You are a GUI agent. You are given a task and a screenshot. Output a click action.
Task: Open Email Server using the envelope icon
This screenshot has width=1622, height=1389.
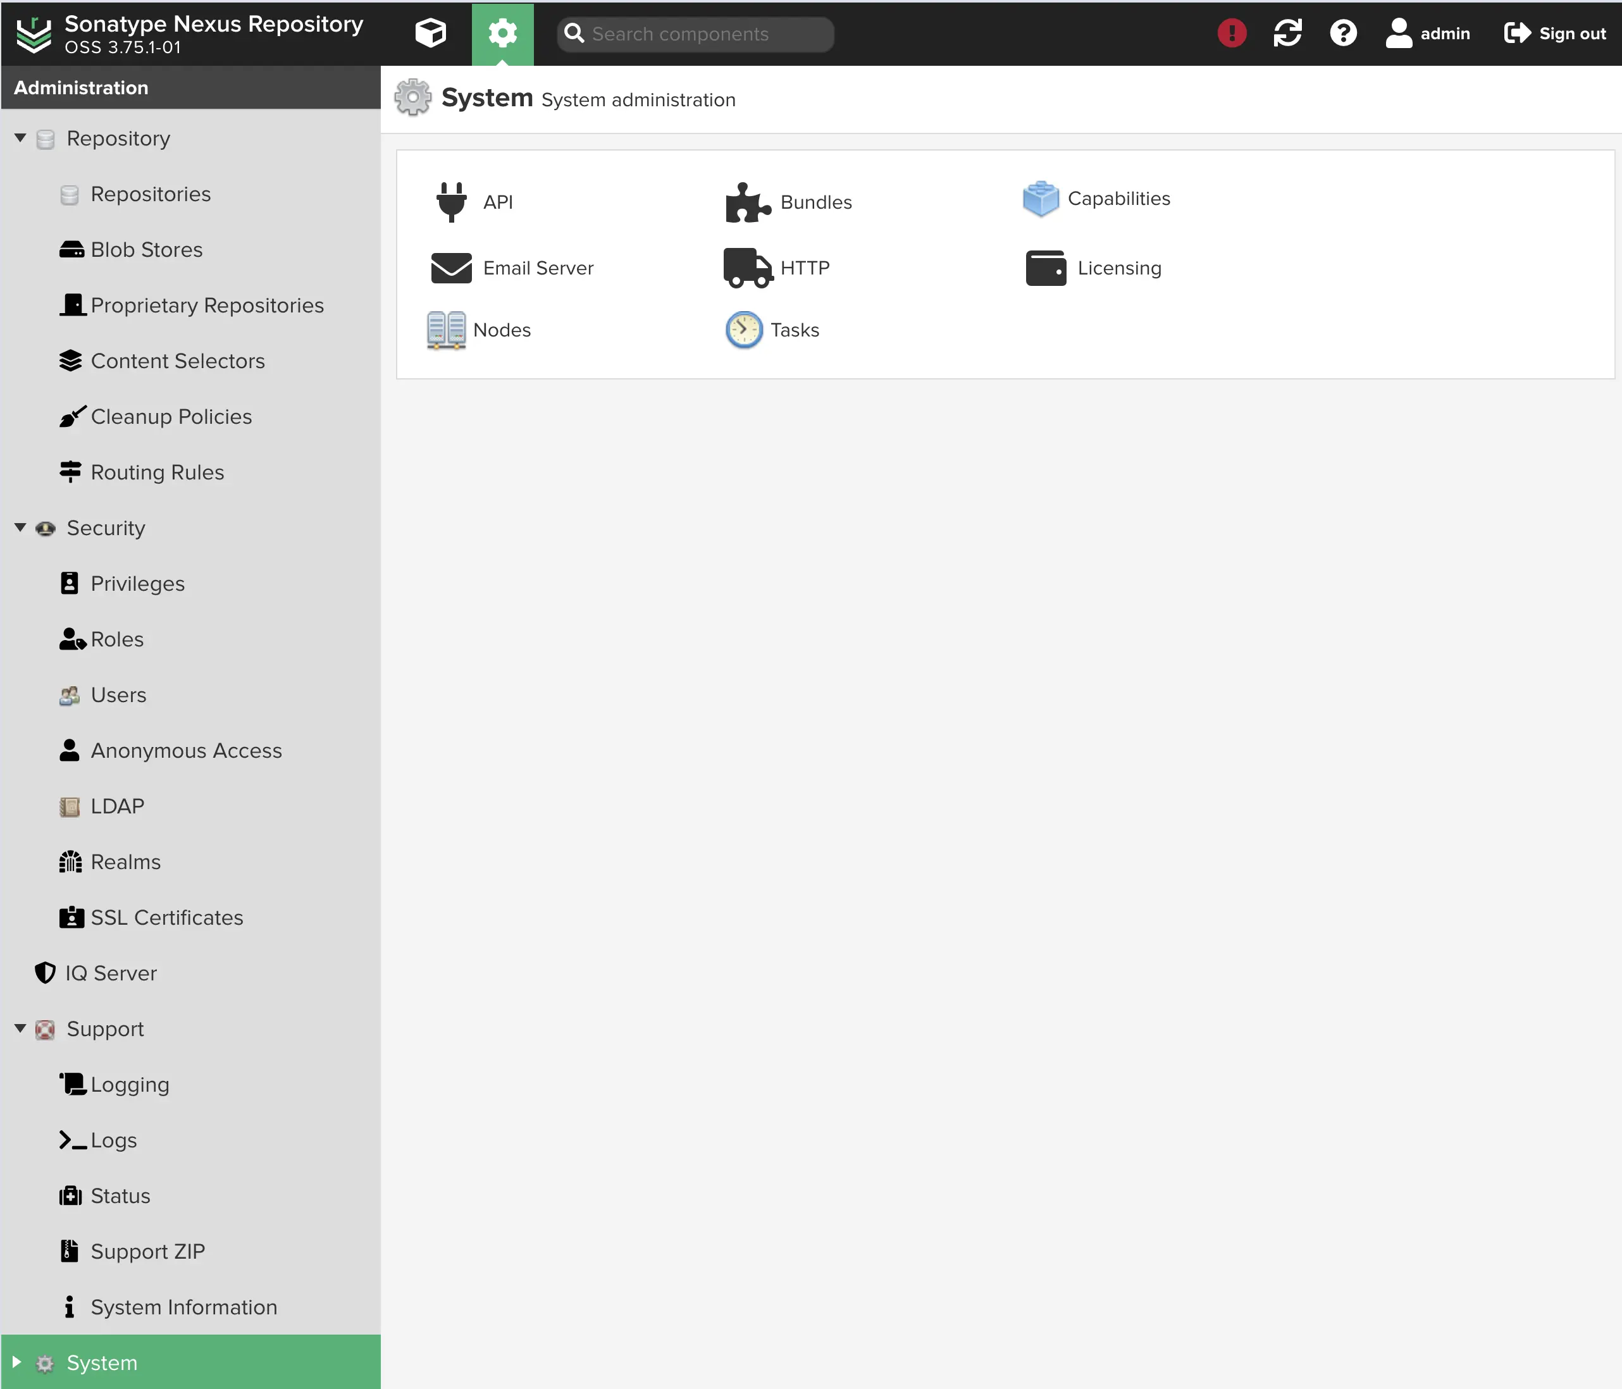(x=450, y=268)
